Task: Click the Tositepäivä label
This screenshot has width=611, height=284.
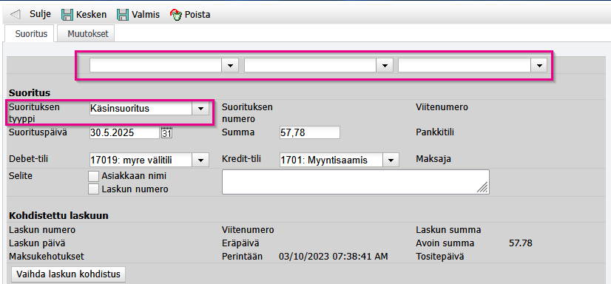Action: pos(440,257)
